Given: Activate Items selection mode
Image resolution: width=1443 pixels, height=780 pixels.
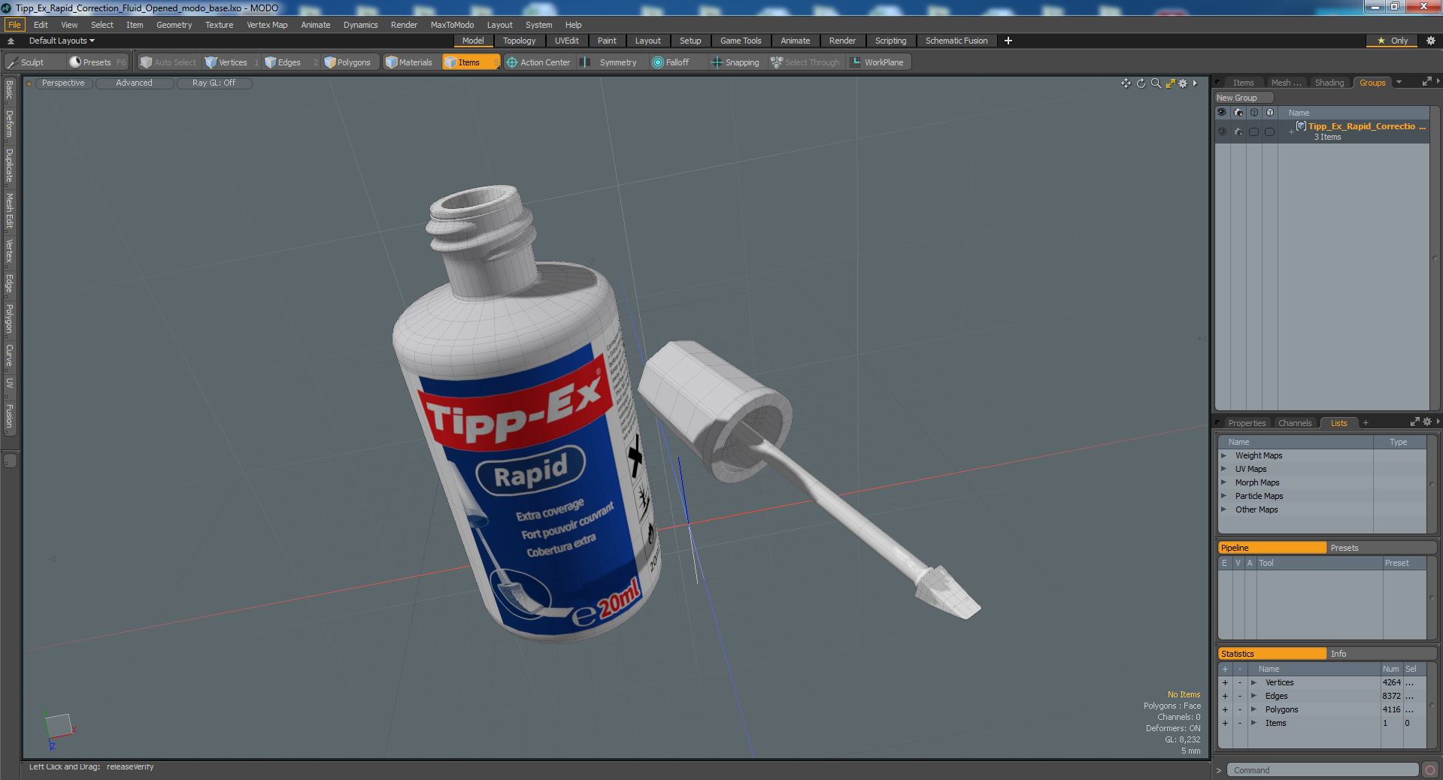Looking at the screenshot, I should tap(470, 62).
